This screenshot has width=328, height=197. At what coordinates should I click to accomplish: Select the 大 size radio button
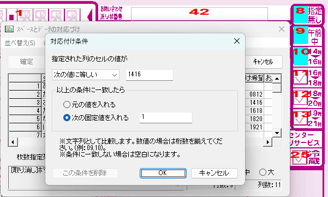click(x=263, y=172)
